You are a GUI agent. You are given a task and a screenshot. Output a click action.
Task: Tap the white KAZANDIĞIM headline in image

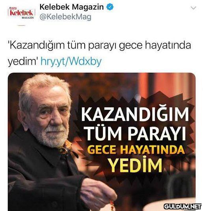(135, 114)
